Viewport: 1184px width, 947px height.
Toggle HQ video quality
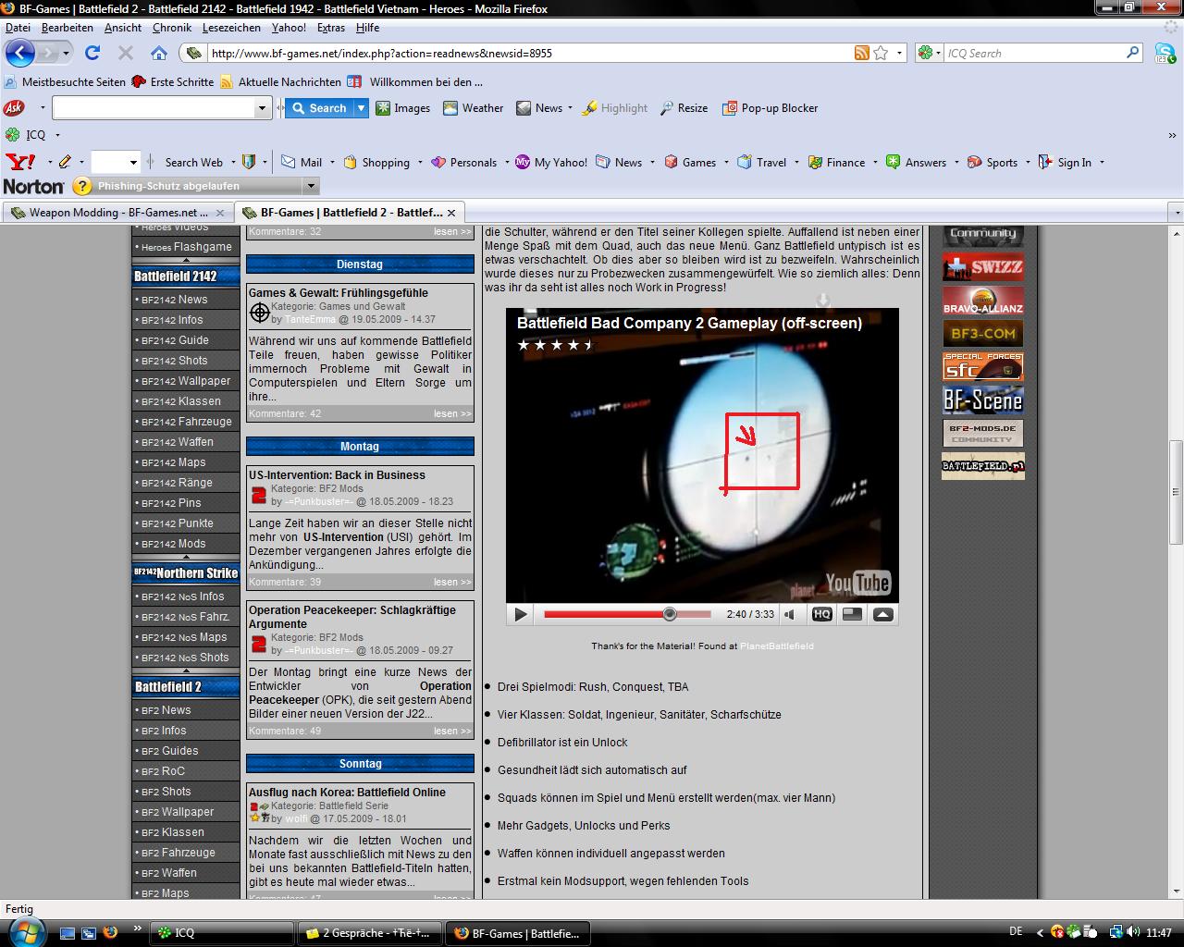tap(821, 614)
